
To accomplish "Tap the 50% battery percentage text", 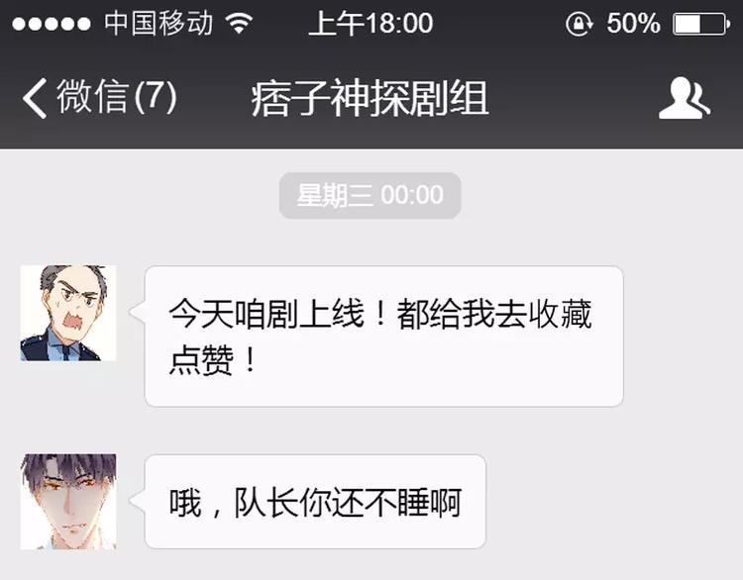I will click(x=634, y=23).
